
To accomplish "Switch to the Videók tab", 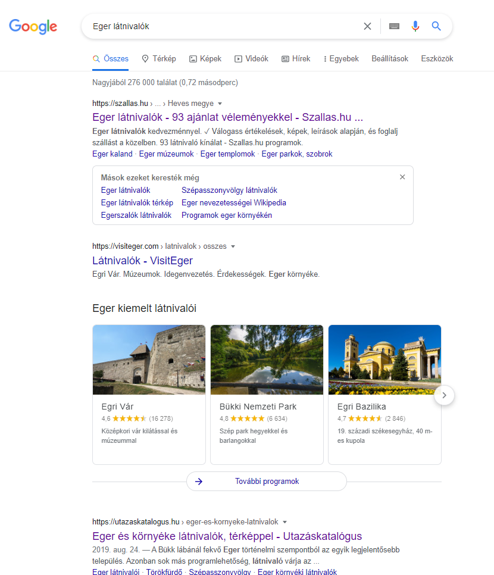I will tap(252, 59).
